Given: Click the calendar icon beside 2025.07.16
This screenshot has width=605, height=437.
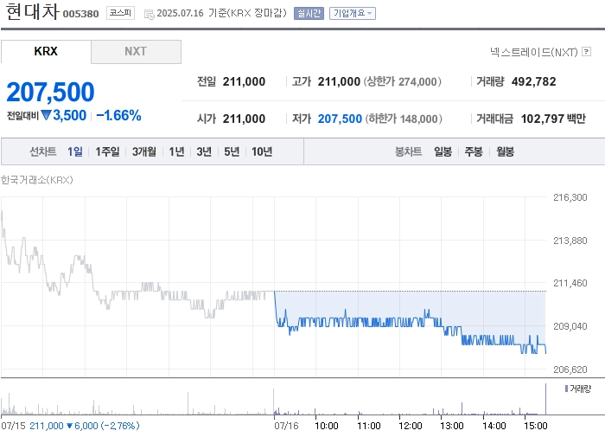Looking at the screenshot, I should pos(150,15).
